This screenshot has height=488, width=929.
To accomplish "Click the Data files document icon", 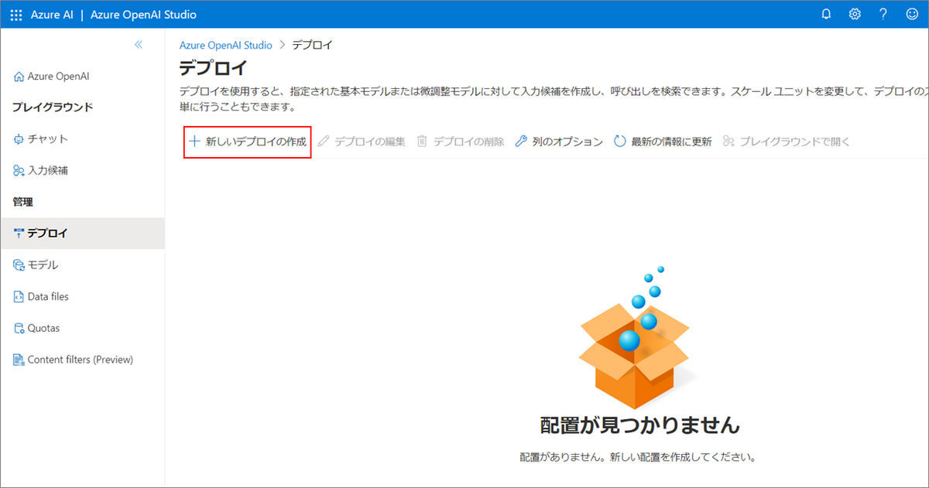I will coord(19,296).
